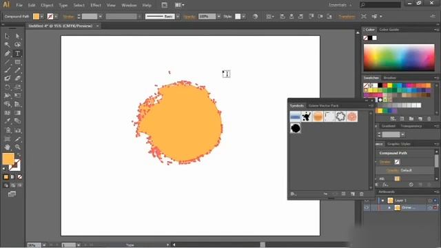Select the Eraser tool

tap(17, 79)
